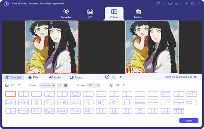Select the single-frame template
The height and width of the screenshot is (129, 204).
click(x=11, y=94)
